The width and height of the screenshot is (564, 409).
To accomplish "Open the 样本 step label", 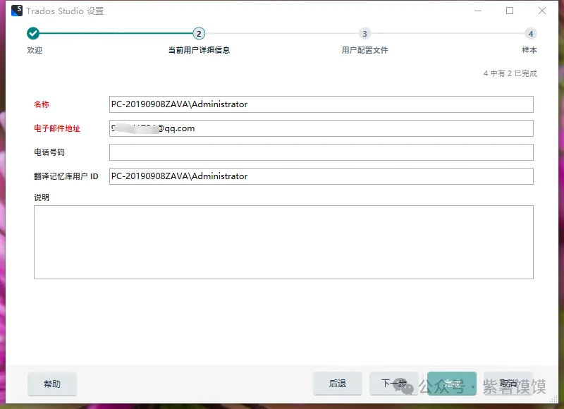I will [x=529, y=50].
